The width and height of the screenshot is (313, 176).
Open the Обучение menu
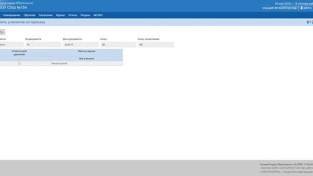point(29,15)
